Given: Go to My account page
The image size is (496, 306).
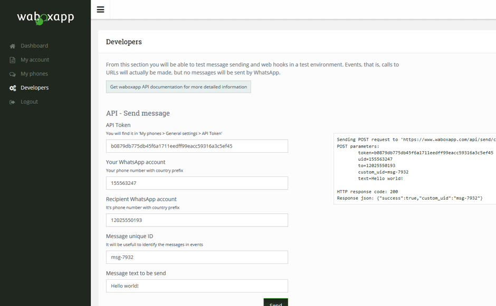Looking at the screenshot, I should pos(35,60).
